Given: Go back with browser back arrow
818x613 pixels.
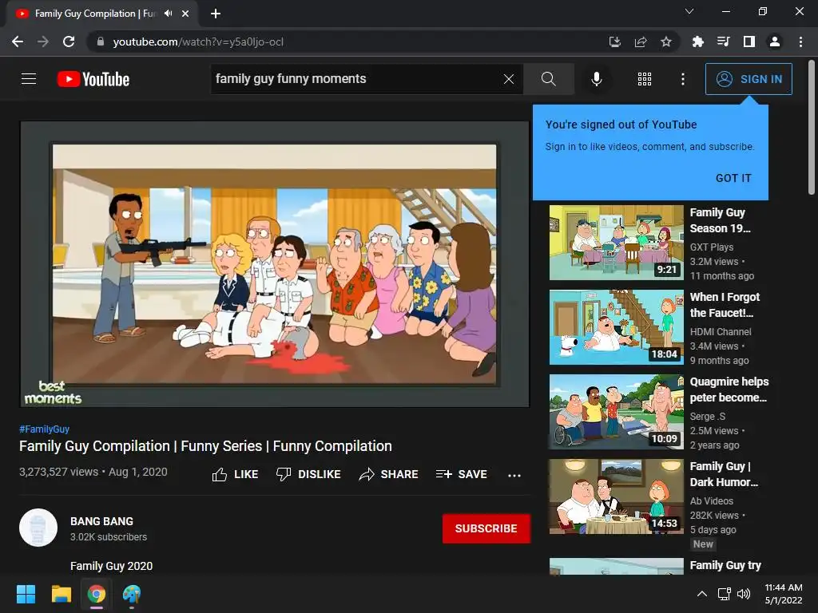Looking at the screenshot, I should [18, 42].
